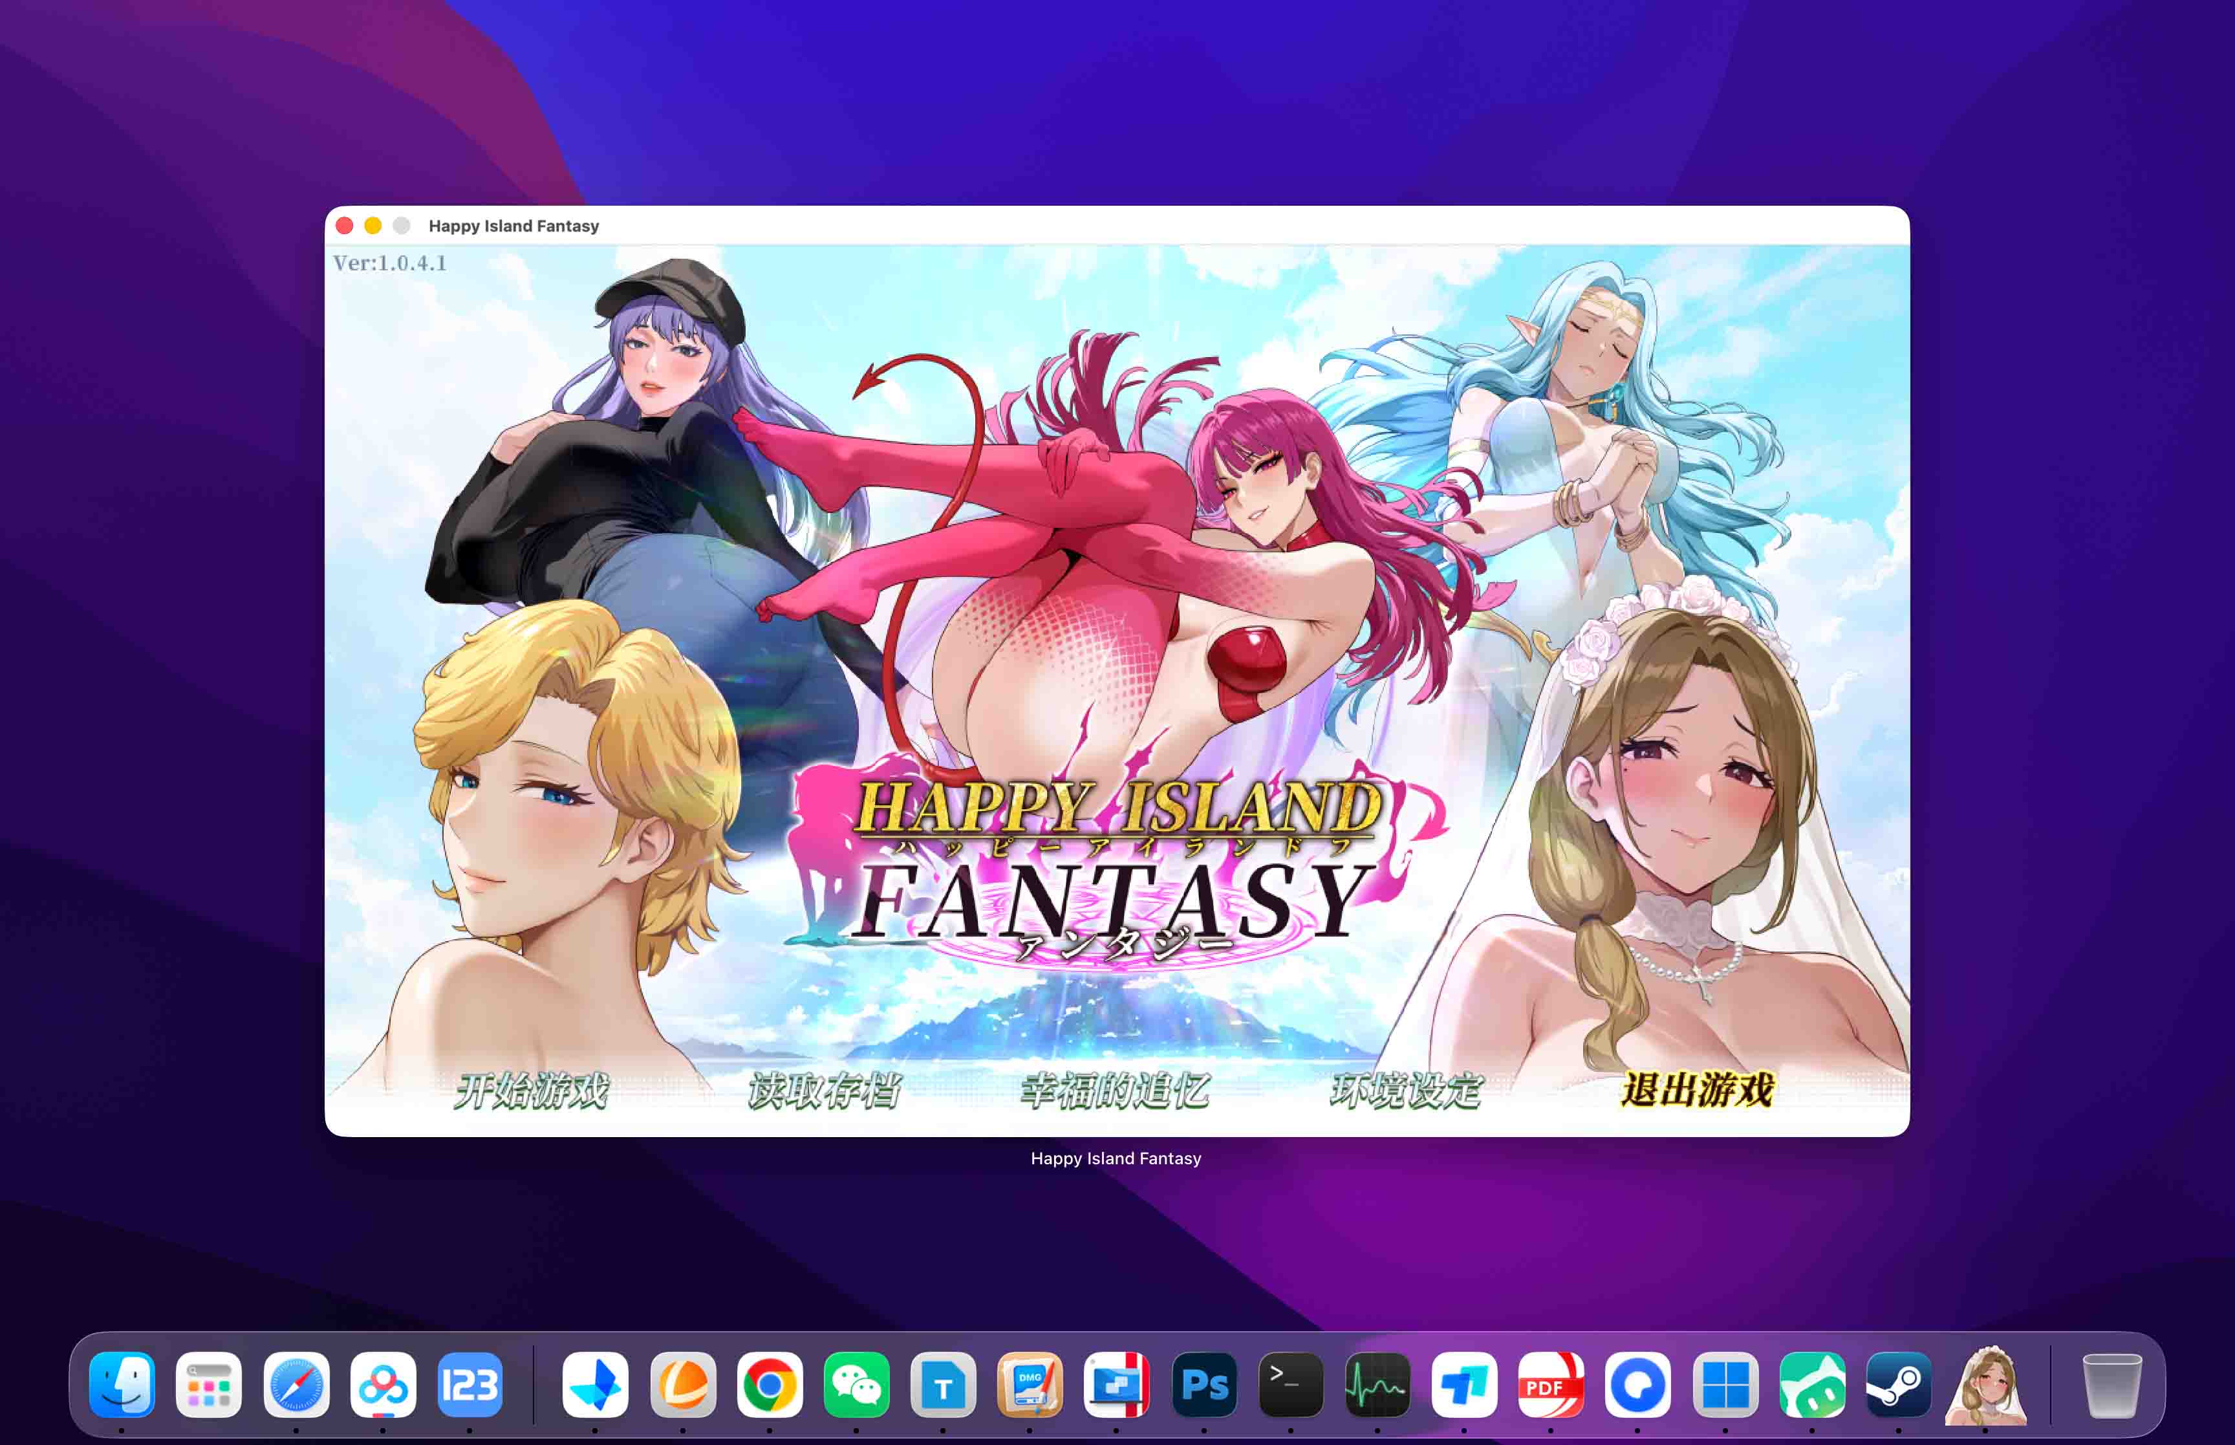This screenshot has height=1445, width=2235.
Task: Launch Photoshop from the dock
Action: tap(1204, 1384)
